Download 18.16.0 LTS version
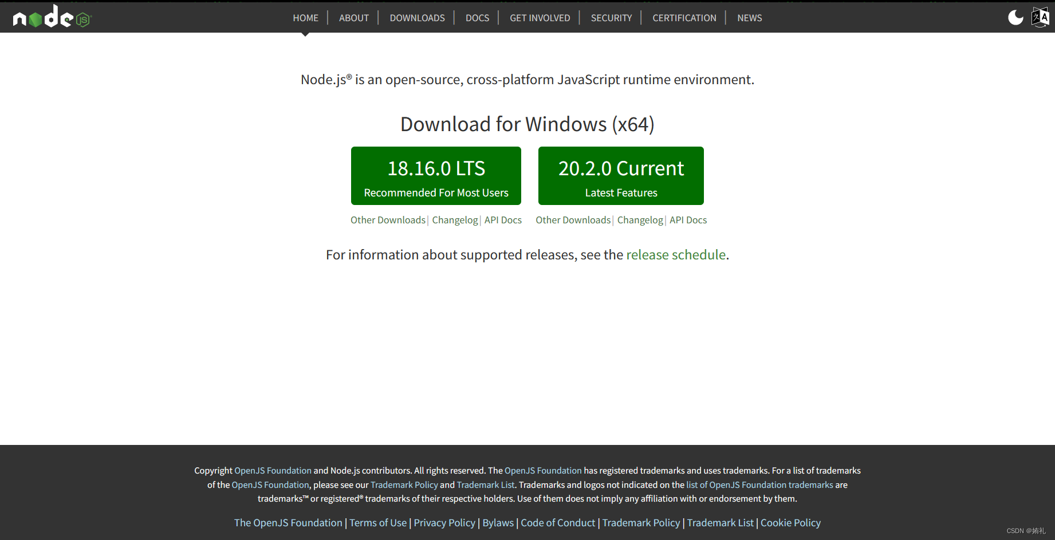The height and width of the screenshot is (540, 1055). tap(436, 176)
